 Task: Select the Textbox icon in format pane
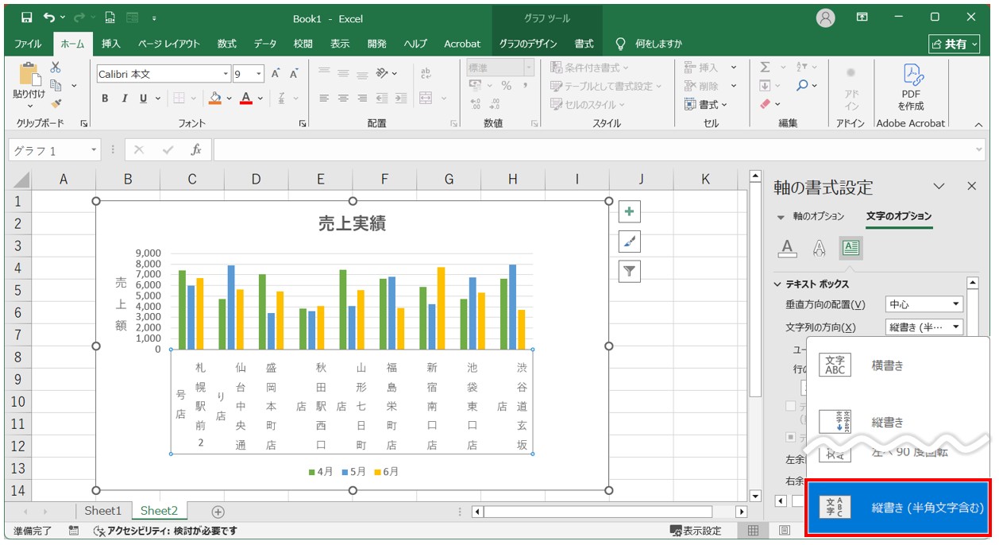click(x=851, y=249)
